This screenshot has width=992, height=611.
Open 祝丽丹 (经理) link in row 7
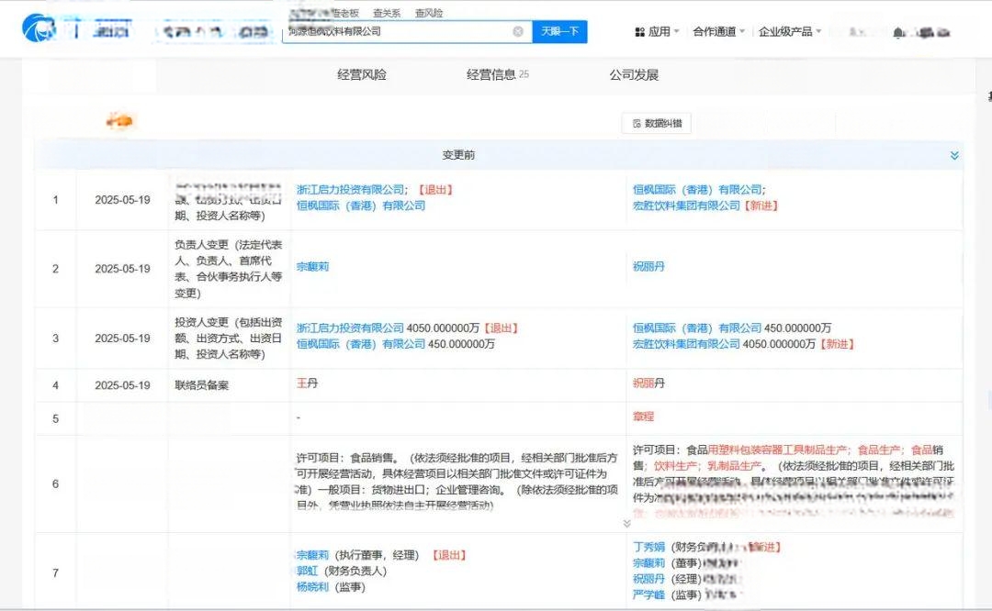coord(648,579)
